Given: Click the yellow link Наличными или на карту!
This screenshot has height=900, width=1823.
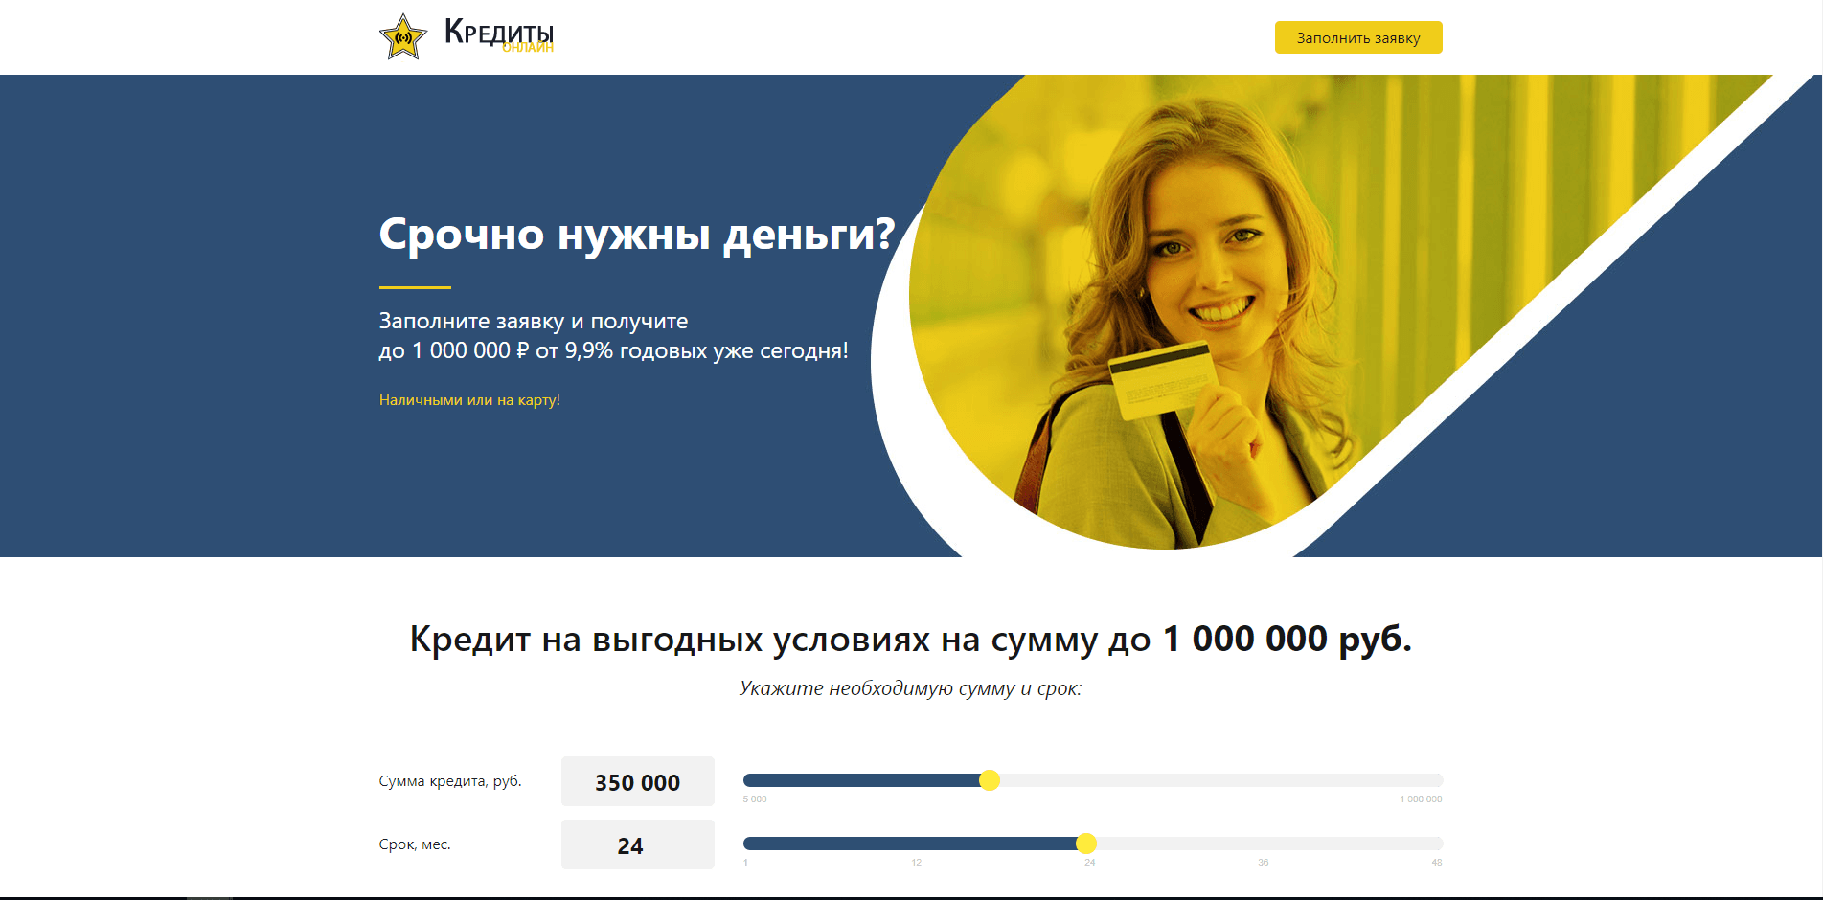Looking at the screenshot, I should tap(468, 400).
